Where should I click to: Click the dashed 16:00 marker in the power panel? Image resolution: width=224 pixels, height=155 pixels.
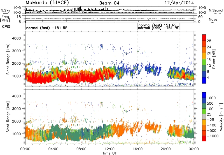pyautogui.click(x=138, y=59)
